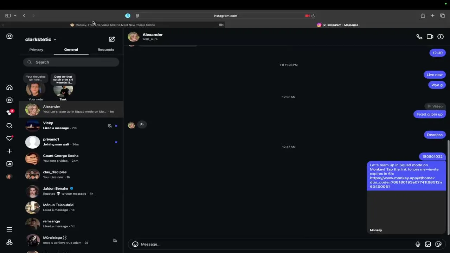The width and height of the screenshot is (450, 253).
Task: Open profile avatar in left sidebar
Action: [x=9, y=176]
